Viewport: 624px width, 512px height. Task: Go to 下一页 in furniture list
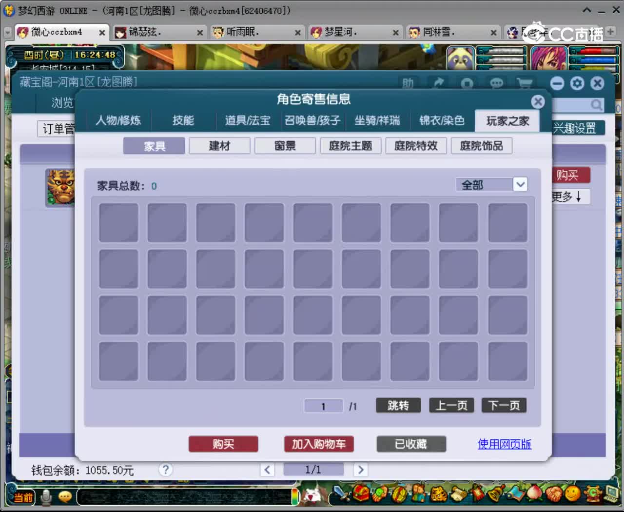click(x=504, y=405)
